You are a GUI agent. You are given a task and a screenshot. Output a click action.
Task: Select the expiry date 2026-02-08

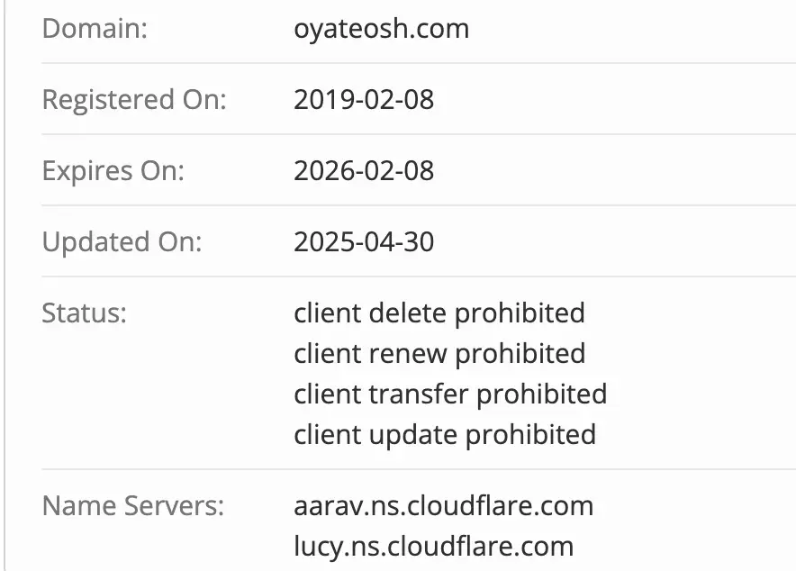[364, 170]
